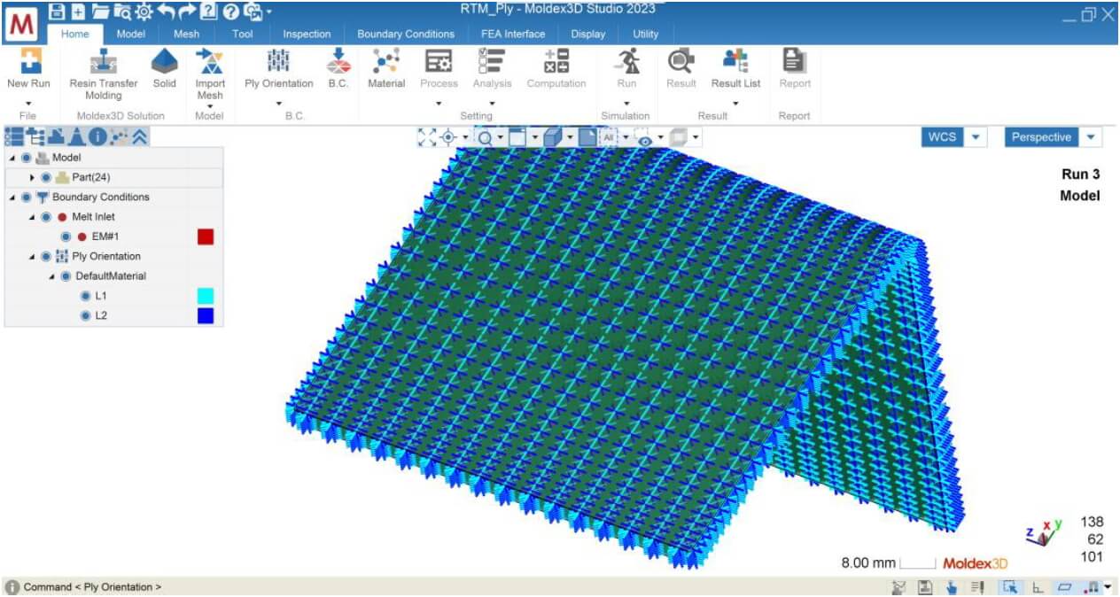Open the Report icon

pyautogui.click(x=794, y=61)
